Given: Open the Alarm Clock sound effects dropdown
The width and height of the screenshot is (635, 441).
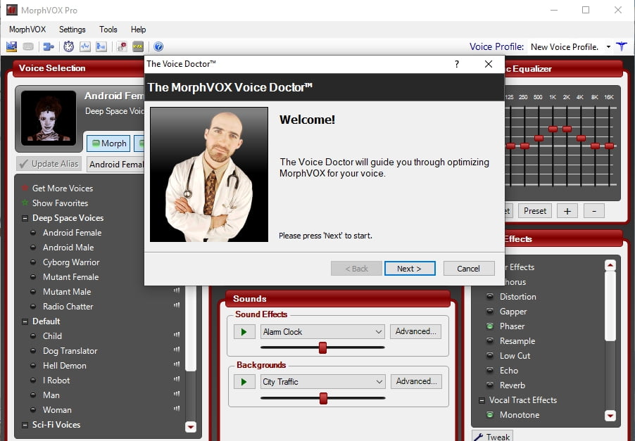Looking at the screenshot, I should coord(322,332).
